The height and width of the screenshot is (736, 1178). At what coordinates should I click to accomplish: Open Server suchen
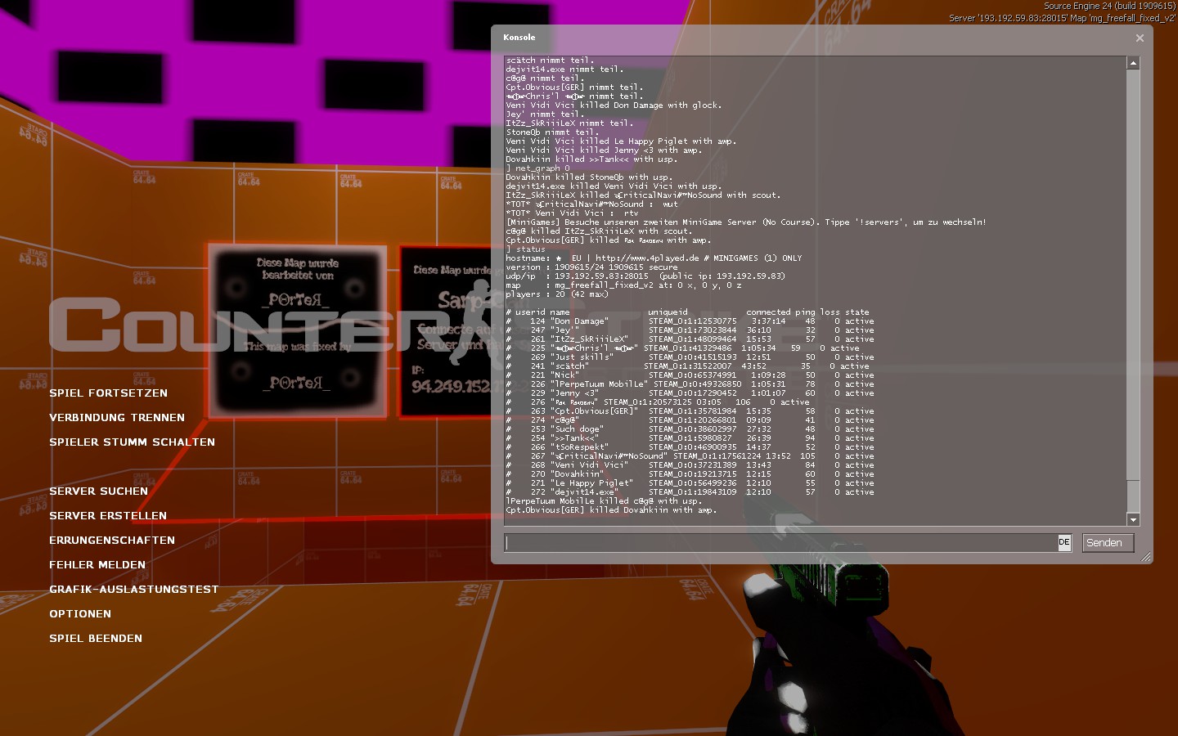98,491
